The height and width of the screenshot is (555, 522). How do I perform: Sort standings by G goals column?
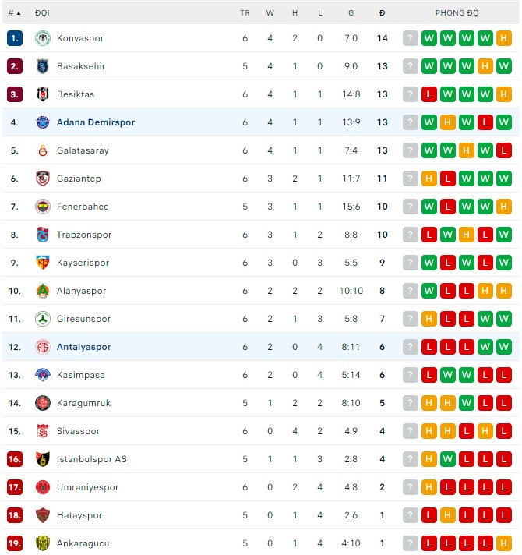pyautogui.click(x=351, y=13)
